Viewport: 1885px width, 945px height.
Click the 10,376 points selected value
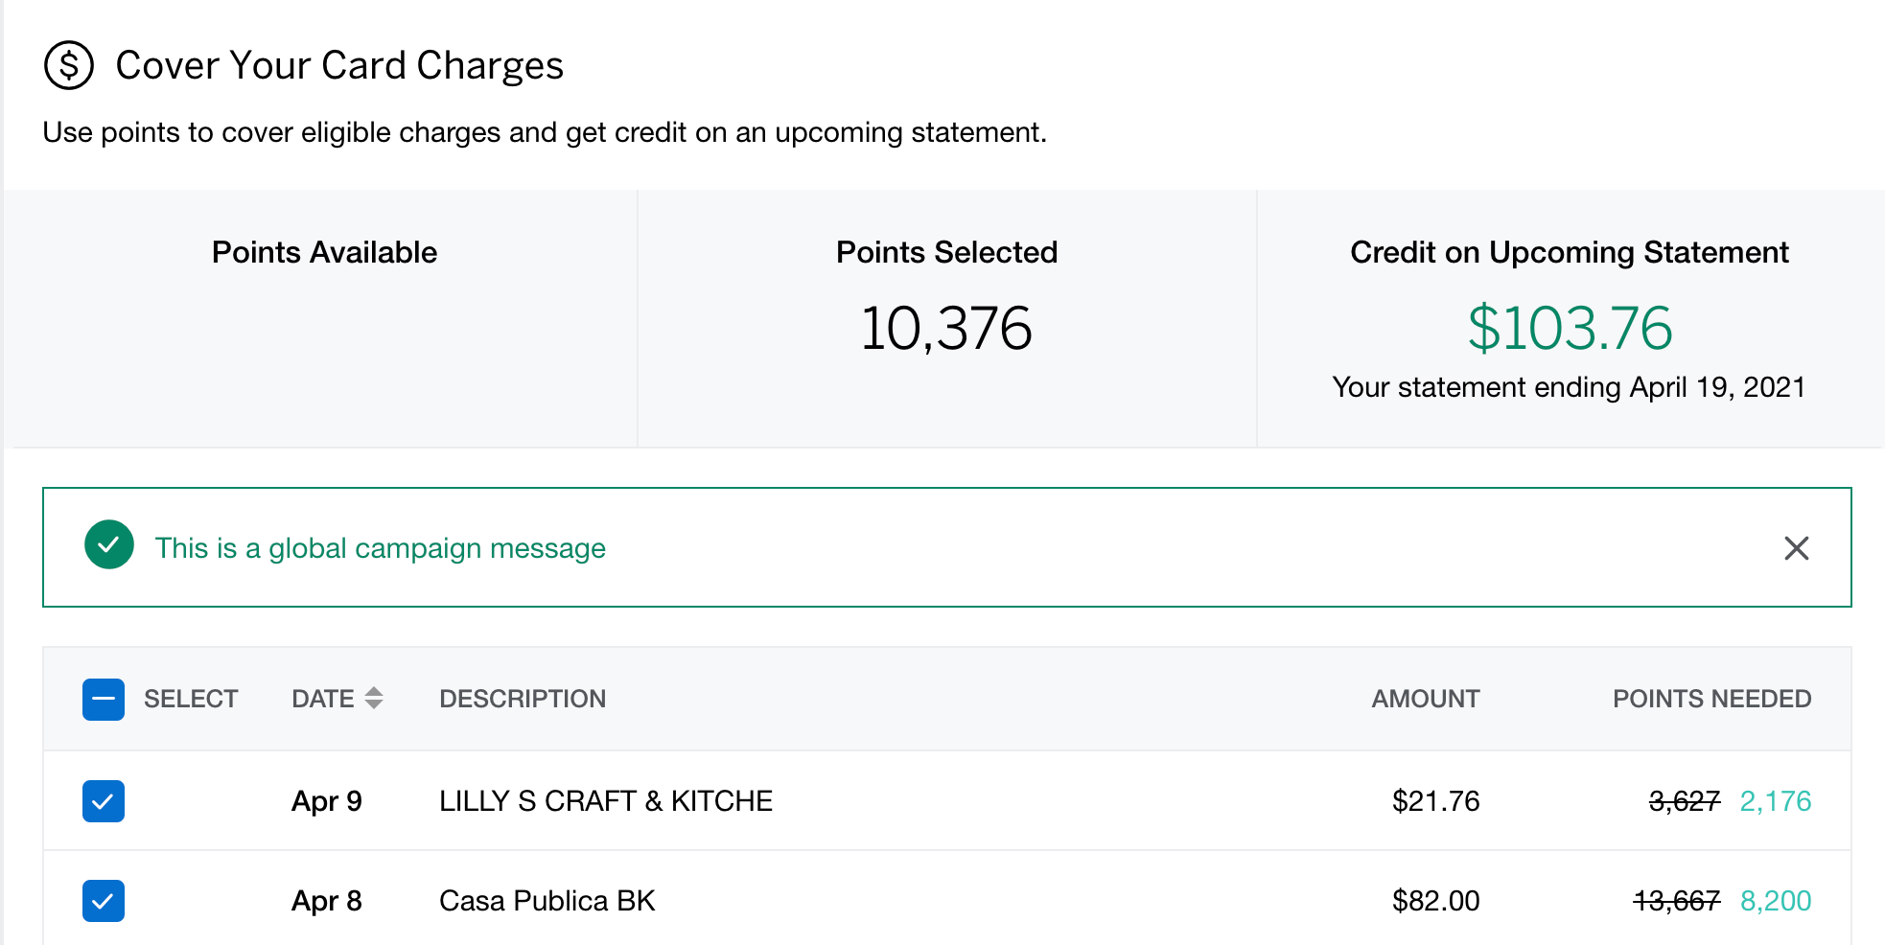click(946, 328)
